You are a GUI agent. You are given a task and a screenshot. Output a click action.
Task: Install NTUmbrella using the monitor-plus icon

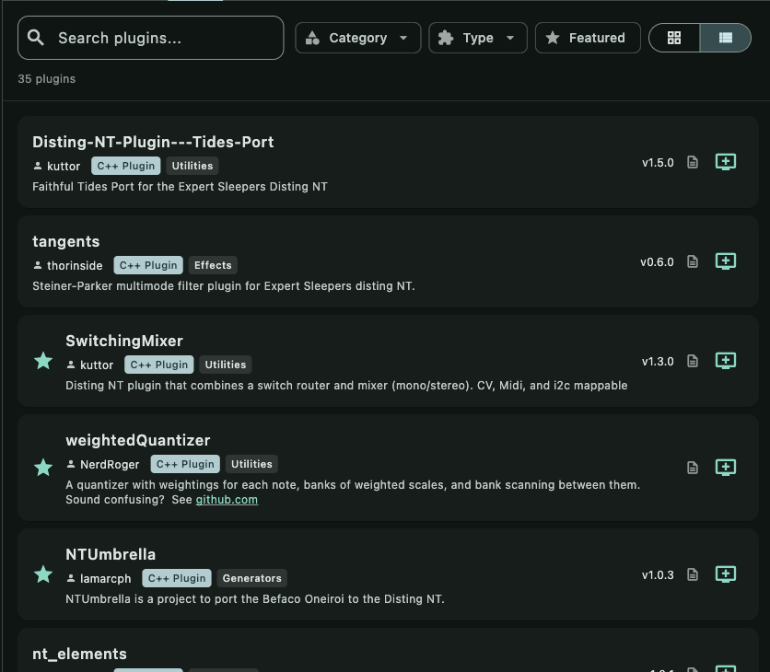(x=726, y=574)
